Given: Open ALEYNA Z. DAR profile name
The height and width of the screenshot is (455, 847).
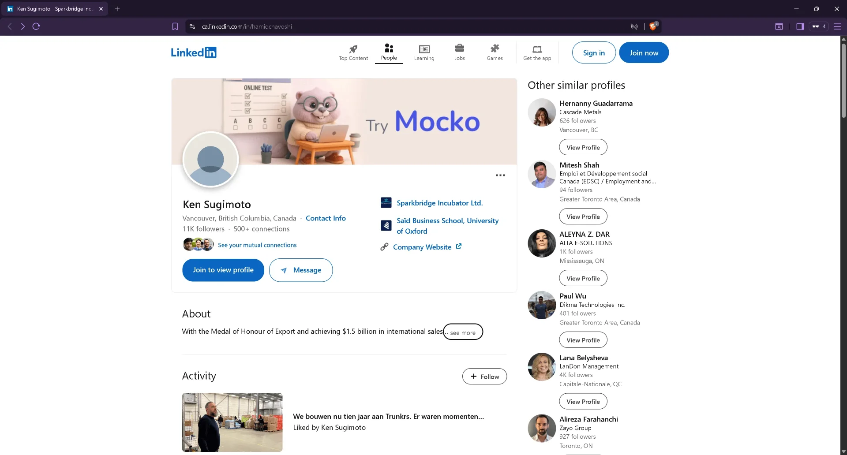Looking at the screenshot, I should click(x=585, y=234).
